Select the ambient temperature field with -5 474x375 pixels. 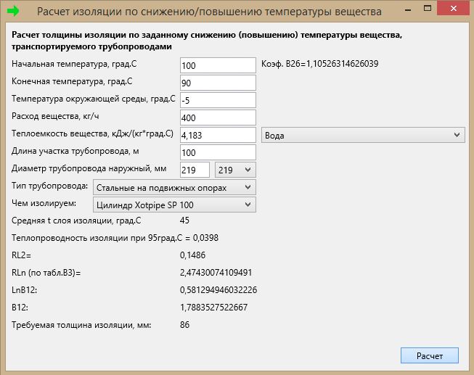218,100
